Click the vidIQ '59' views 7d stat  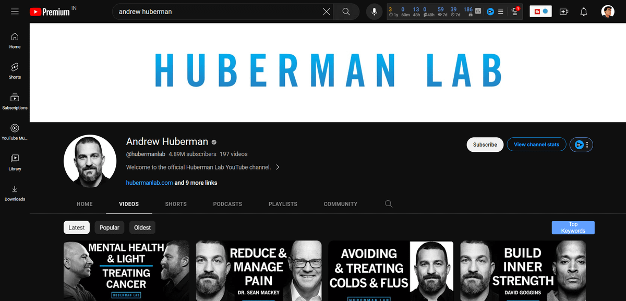pyautogui.click(x=441, y=11)
